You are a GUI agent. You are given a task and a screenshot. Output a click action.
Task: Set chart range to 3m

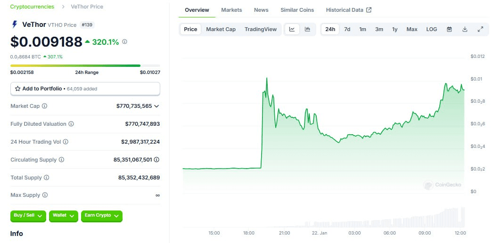point(379,29)
